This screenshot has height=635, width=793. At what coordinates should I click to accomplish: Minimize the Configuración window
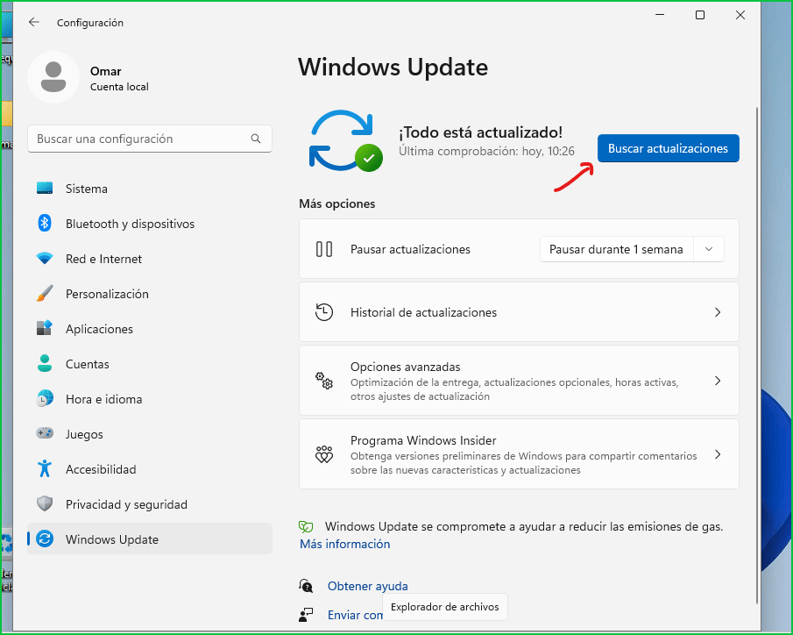pos(660,15)
